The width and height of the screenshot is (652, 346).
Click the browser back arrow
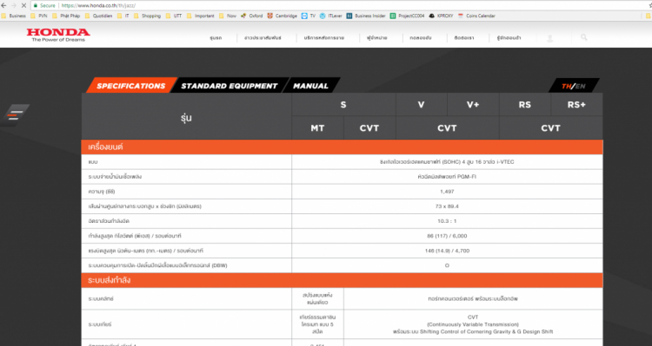[x=3, y=6]
